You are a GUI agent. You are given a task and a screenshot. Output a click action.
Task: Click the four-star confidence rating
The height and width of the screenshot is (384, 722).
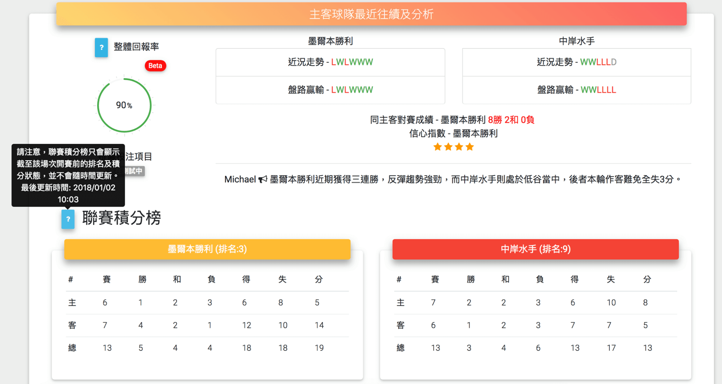(x=453, y=147)
